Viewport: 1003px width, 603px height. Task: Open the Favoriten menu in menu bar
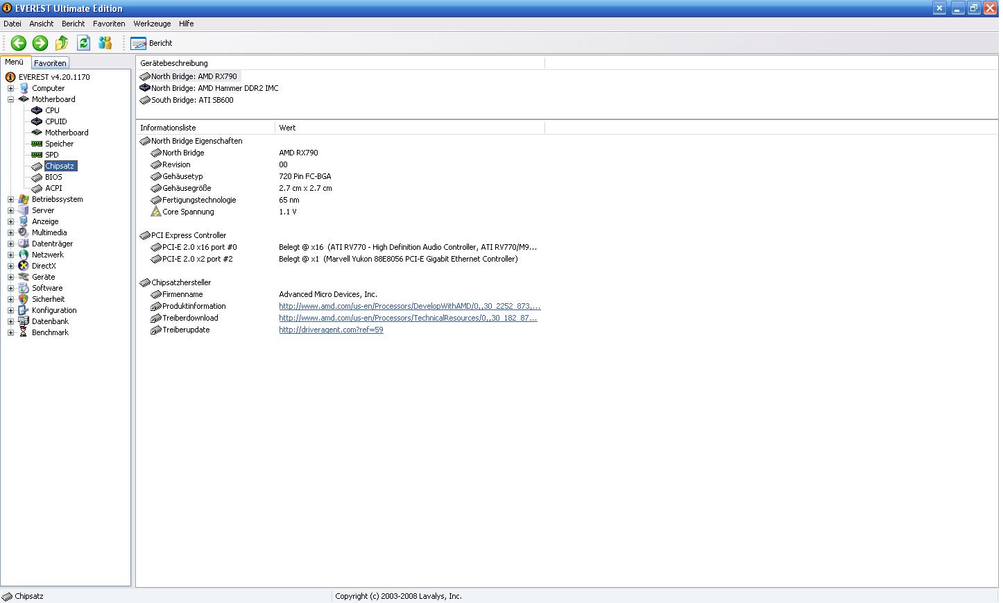(x=109, y=24)
